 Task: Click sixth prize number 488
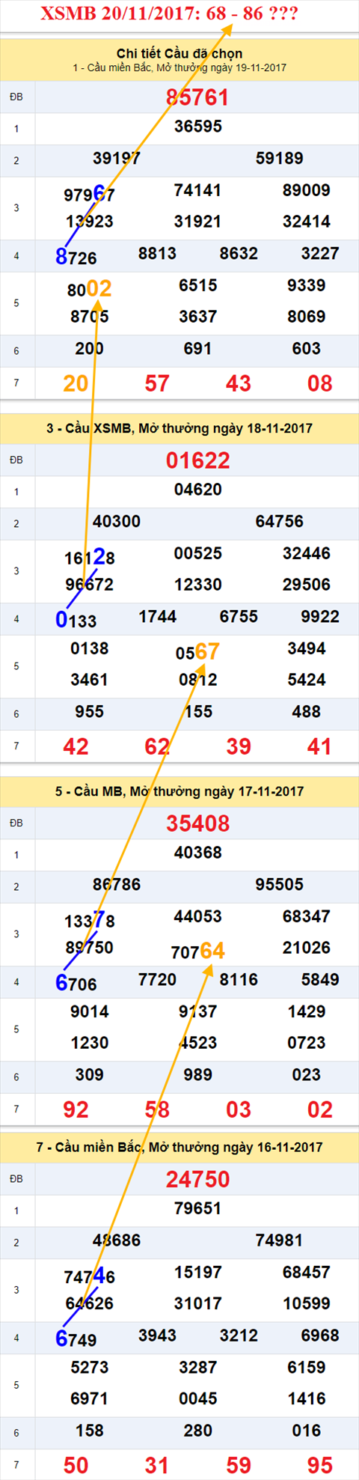[x=307, y=712]
